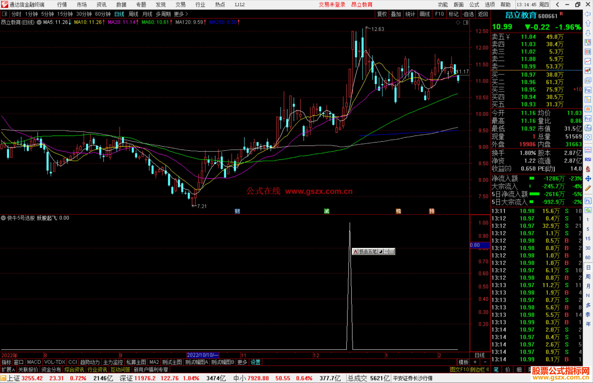Switch to the MACD indicator tab
The image size is (593, 383).
tap(34, 362)
